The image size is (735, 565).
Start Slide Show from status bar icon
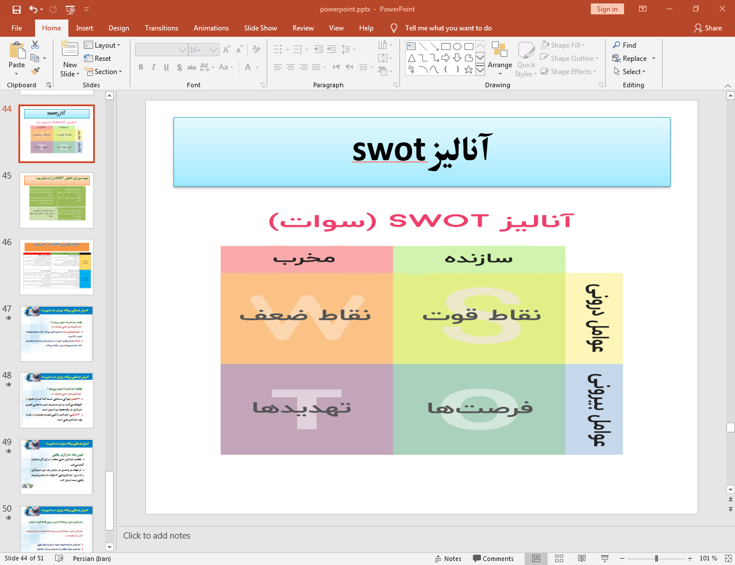coord(605,558)
